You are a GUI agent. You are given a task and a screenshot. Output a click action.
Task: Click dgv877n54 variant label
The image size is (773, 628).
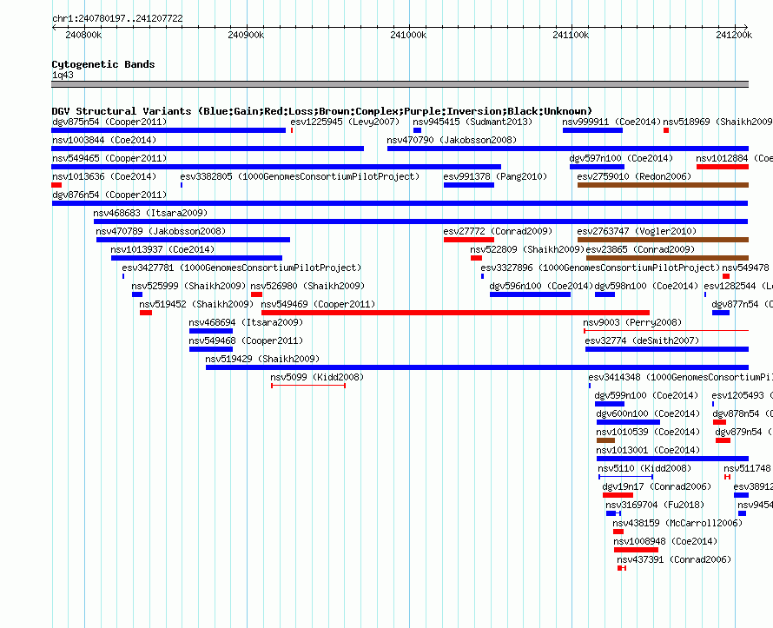pos(742,304)
